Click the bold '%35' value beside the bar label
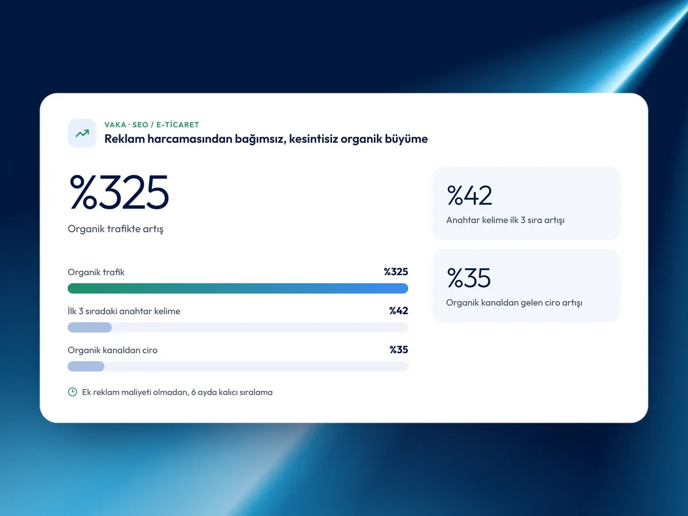Viewport: 688px width, 516px height. pyautogui.click(x=399, y=350)
